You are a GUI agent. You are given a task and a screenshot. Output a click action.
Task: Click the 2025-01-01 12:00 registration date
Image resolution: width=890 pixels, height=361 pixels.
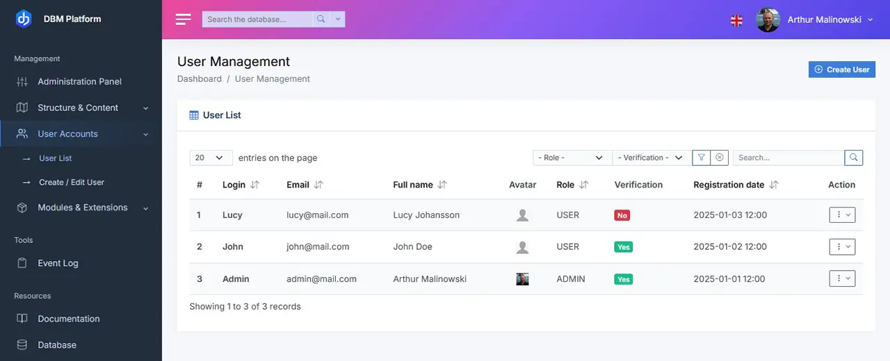729,279
